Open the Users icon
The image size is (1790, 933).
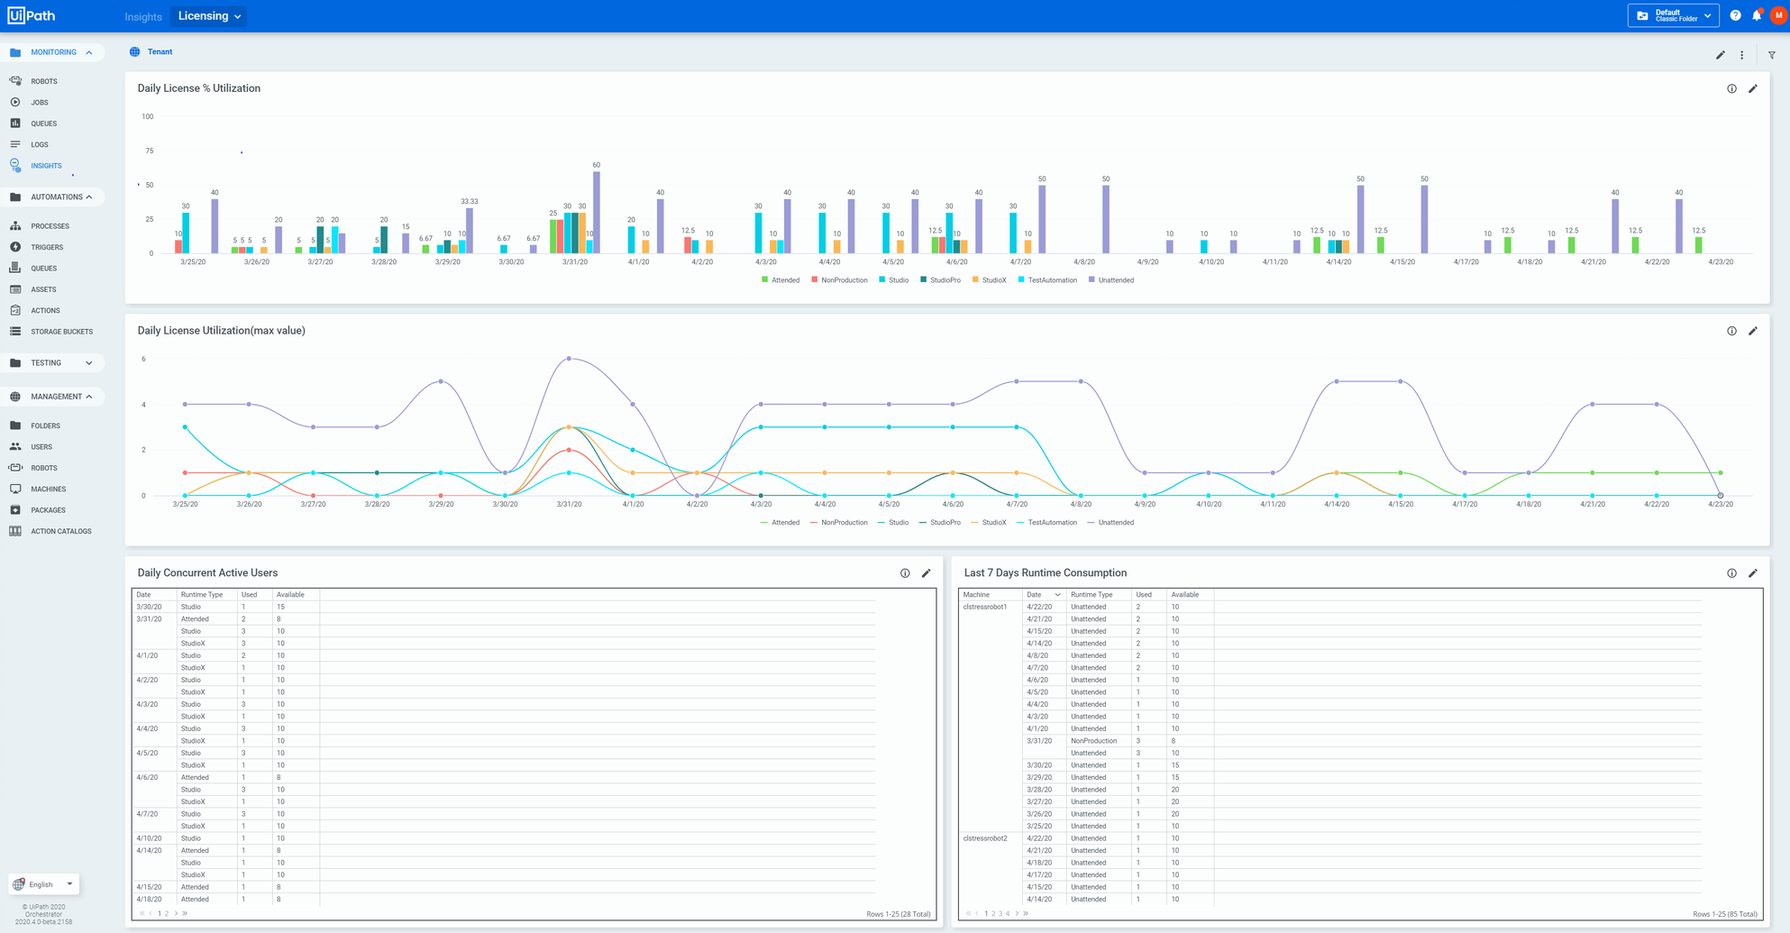[x=15, y=446]
